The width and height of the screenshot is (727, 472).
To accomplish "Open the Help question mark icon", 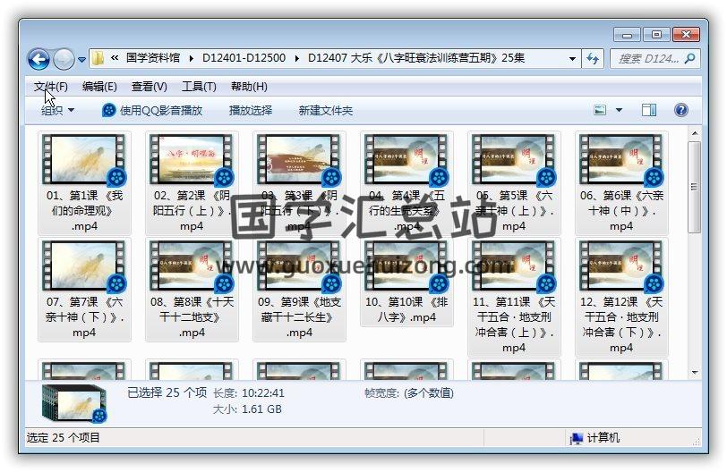I will [x=680, y=111].
